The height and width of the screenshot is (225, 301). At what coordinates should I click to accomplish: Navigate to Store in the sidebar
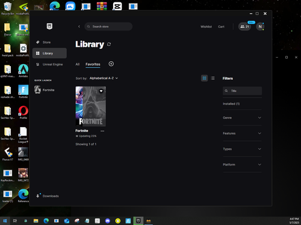point(49,43)
